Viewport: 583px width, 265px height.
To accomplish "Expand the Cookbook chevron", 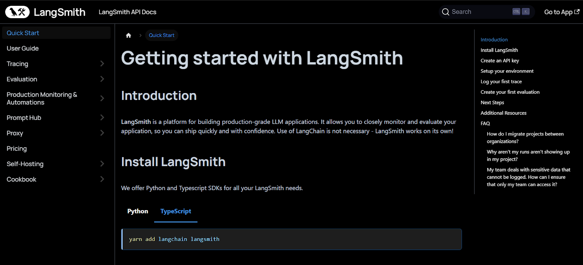I will pyautogui.click(x=102, y=179).
